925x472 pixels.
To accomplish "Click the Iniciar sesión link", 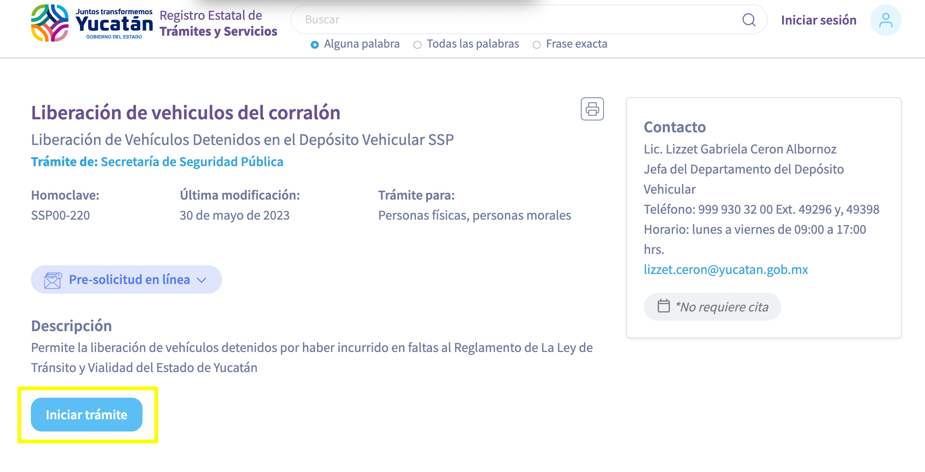I will click(819, 20).
